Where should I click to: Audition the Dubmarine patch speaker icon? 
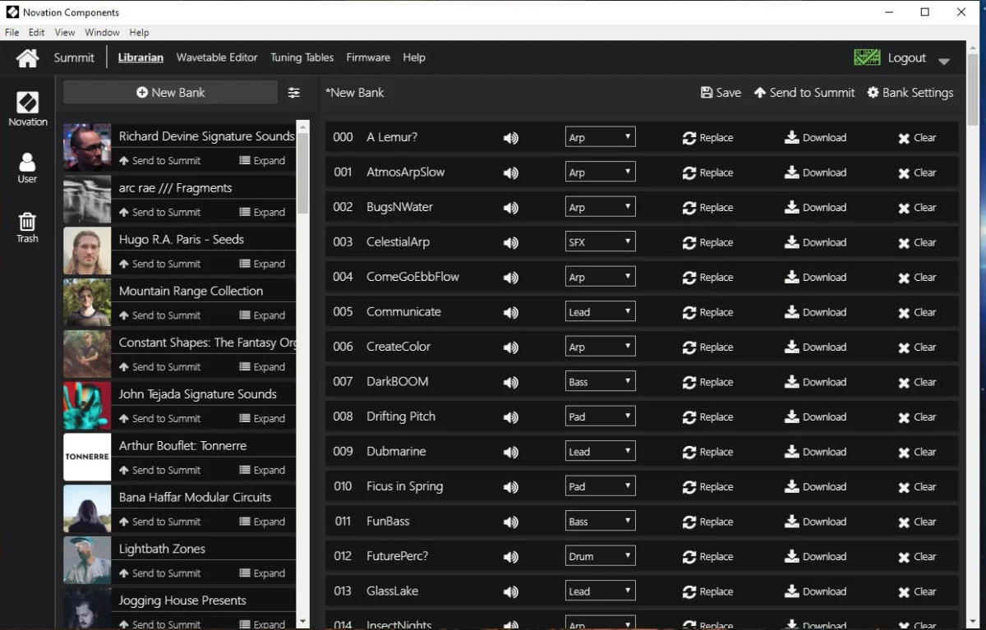[x=511, y=452]
